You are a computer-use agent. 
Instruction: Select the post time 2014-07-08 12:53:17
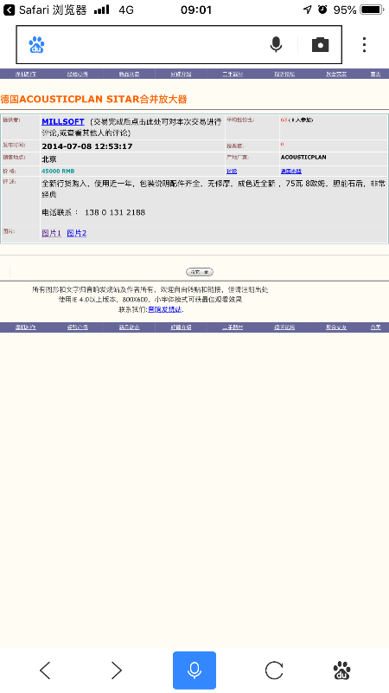[x=87, y=146]
